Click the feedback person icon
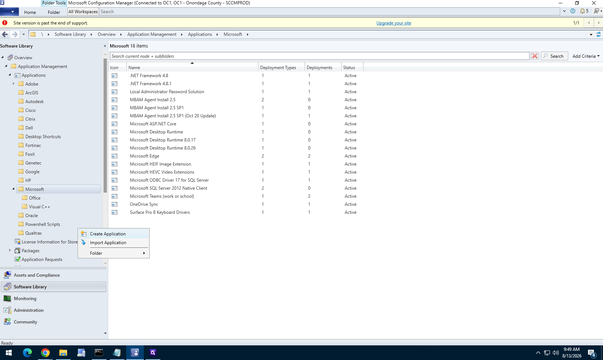603x360 pixels. pyautogui.click(x=596, y=11)
